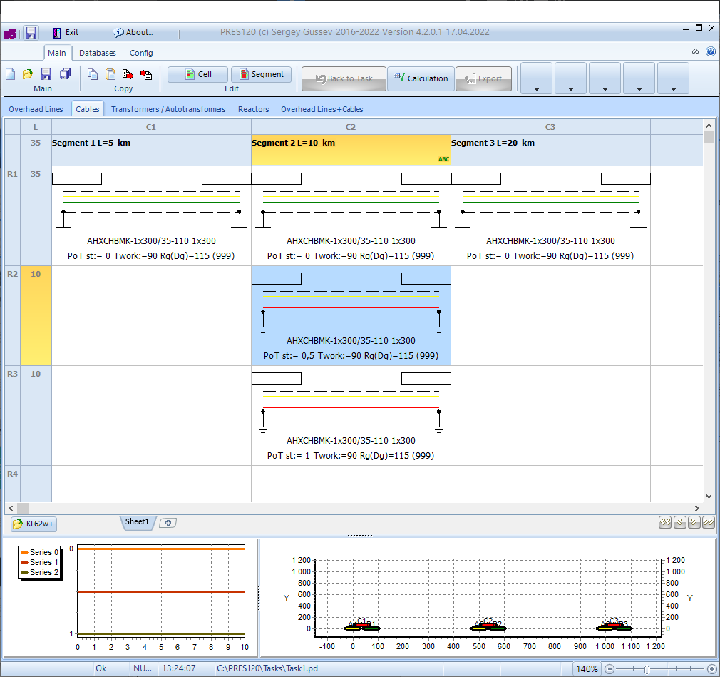Click the Save All icon in ribbon
The image size is (720, 677).
pyautogui.click(x=65, y=74)
